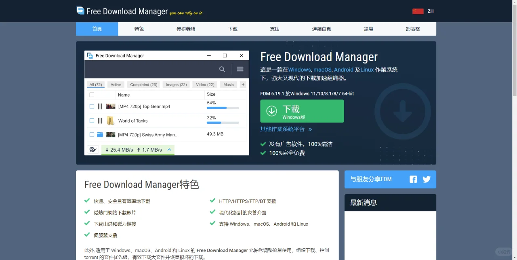517x260 pixels.
Task: Click the 与朋友分享FDM label
Action: (371, 179)
